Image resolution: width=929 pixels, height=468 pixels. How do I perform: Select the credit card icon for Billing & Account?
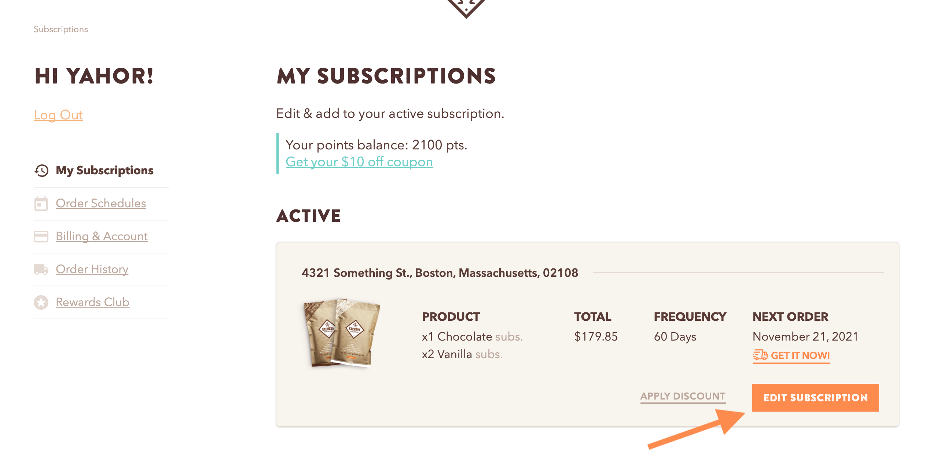(41, 237)
